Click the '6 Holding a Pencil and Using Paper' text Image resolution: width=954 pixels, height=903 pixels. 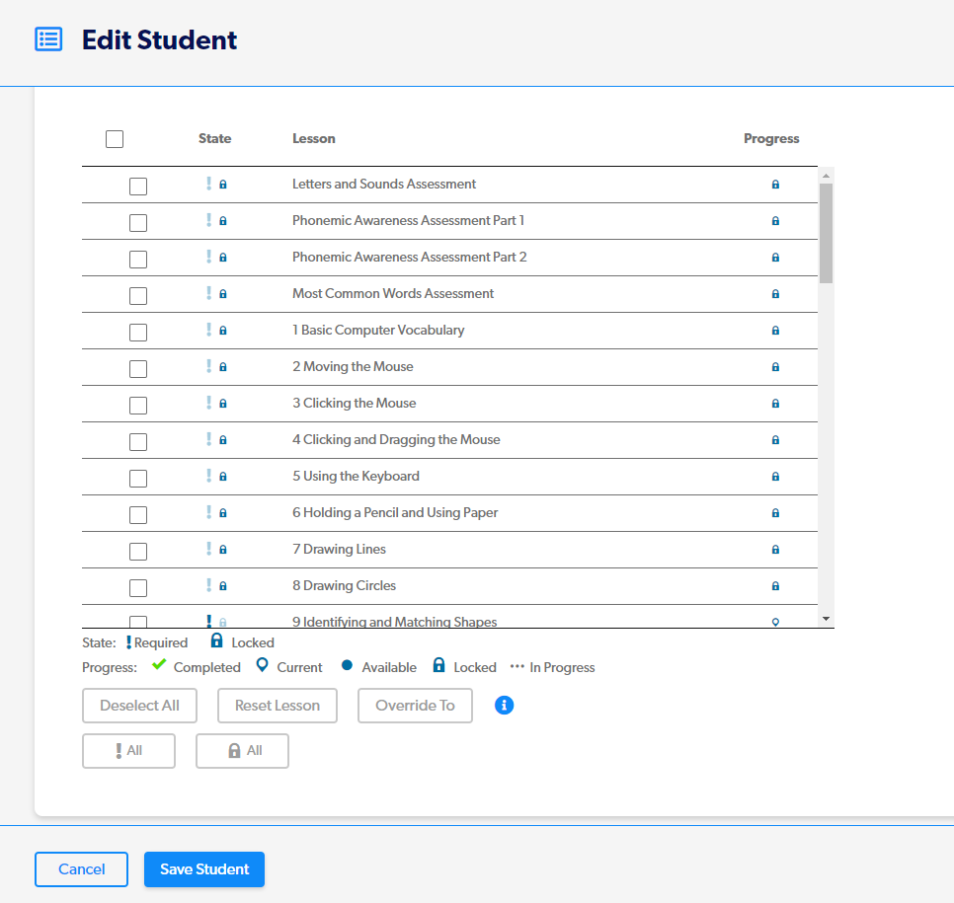(395, 512)
